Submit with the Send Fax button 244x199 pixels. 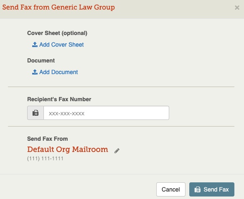pos(212,189)
